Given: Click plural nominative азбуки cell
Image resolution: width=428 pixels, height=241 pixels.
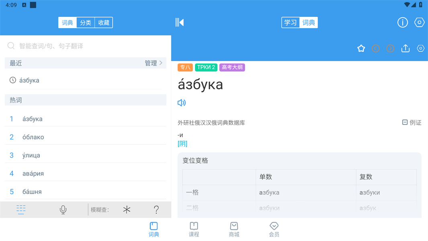Looking at the screenshot, I should click(x=386, y=193).
